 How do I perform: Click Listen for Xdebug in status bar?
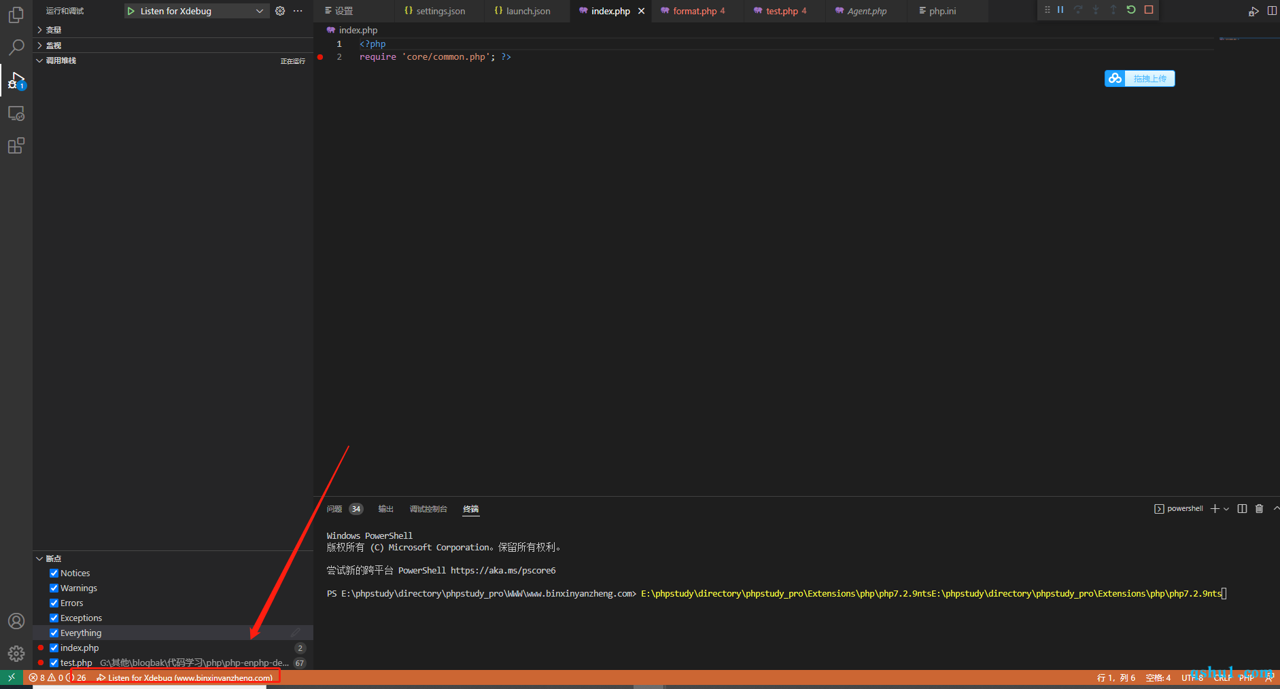pos(184,677)
